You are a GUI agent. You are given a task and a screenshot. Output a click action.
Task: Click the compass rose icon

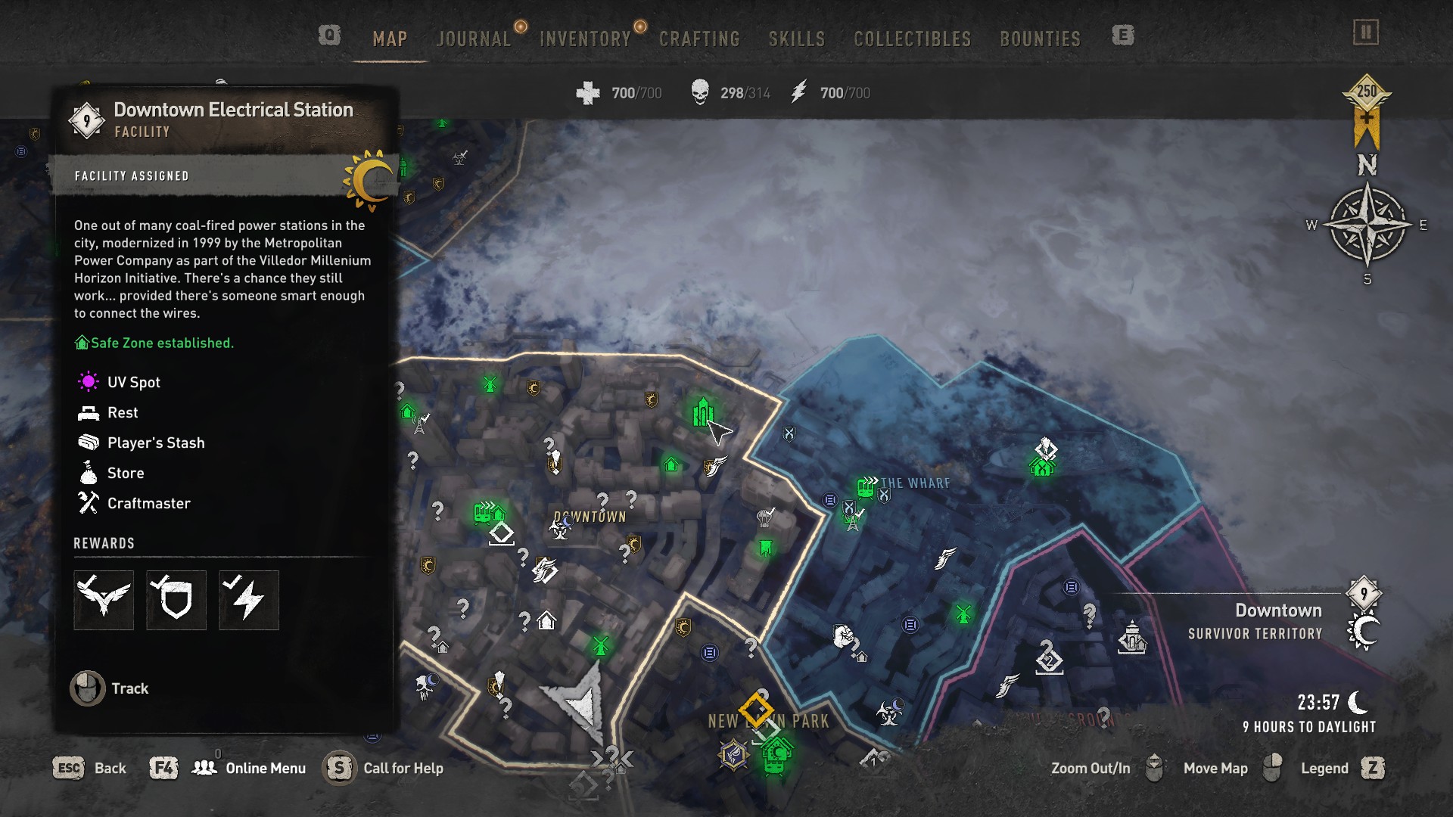[1367, 225]
